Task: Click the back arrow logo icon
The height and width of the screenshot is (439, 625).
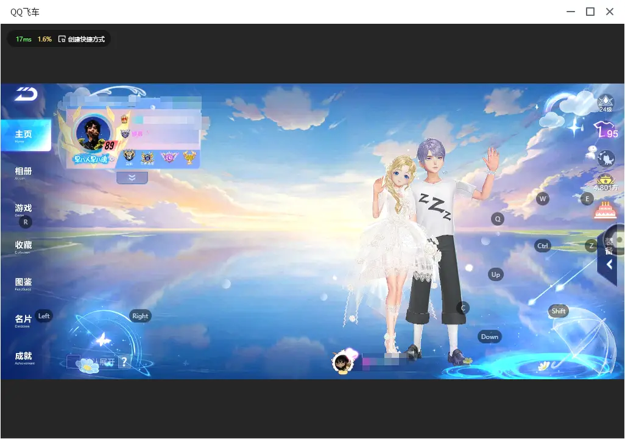Action: point(26,94)
